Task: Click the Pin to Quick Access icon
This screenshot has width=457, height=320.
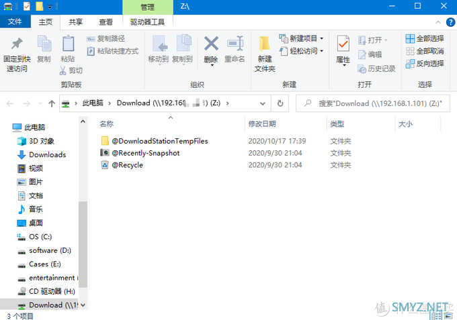Action: [17, 44]
